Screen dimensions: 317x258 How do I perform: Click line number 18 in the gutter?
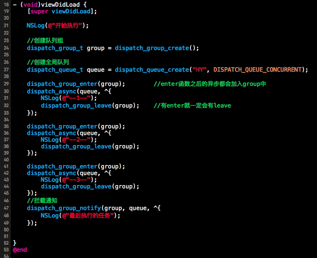pyautogui.click(x=6, y=5)
